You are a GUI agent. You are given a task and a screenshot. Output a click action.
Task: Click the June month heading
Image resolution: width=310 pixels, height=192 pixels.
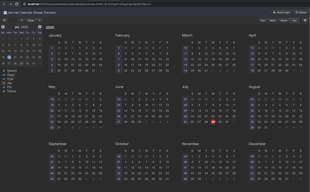point(119,87)
